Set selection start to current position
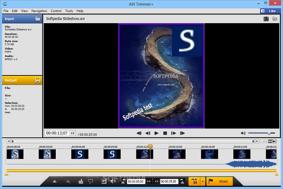This screenshot has width=283, height=189. click(x=123, y=181)
